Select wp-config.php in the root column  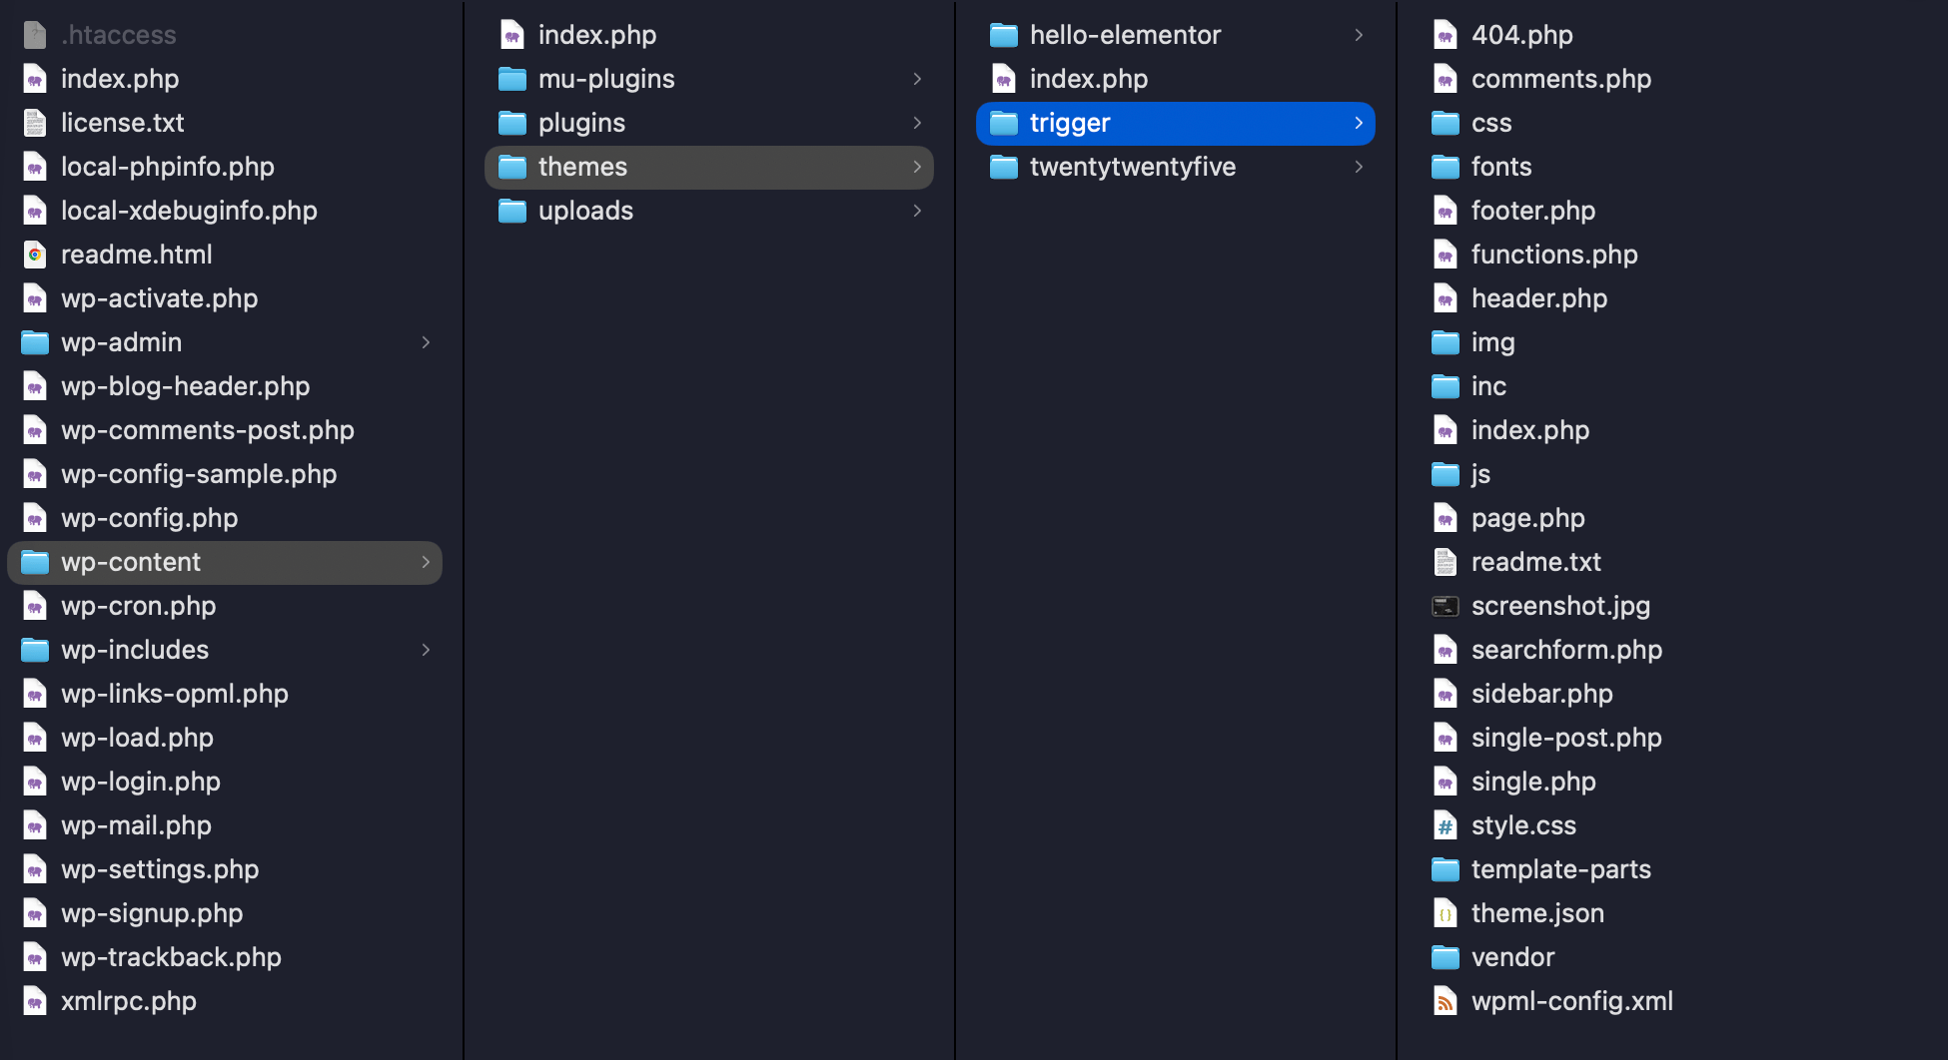tap(149, 518)
